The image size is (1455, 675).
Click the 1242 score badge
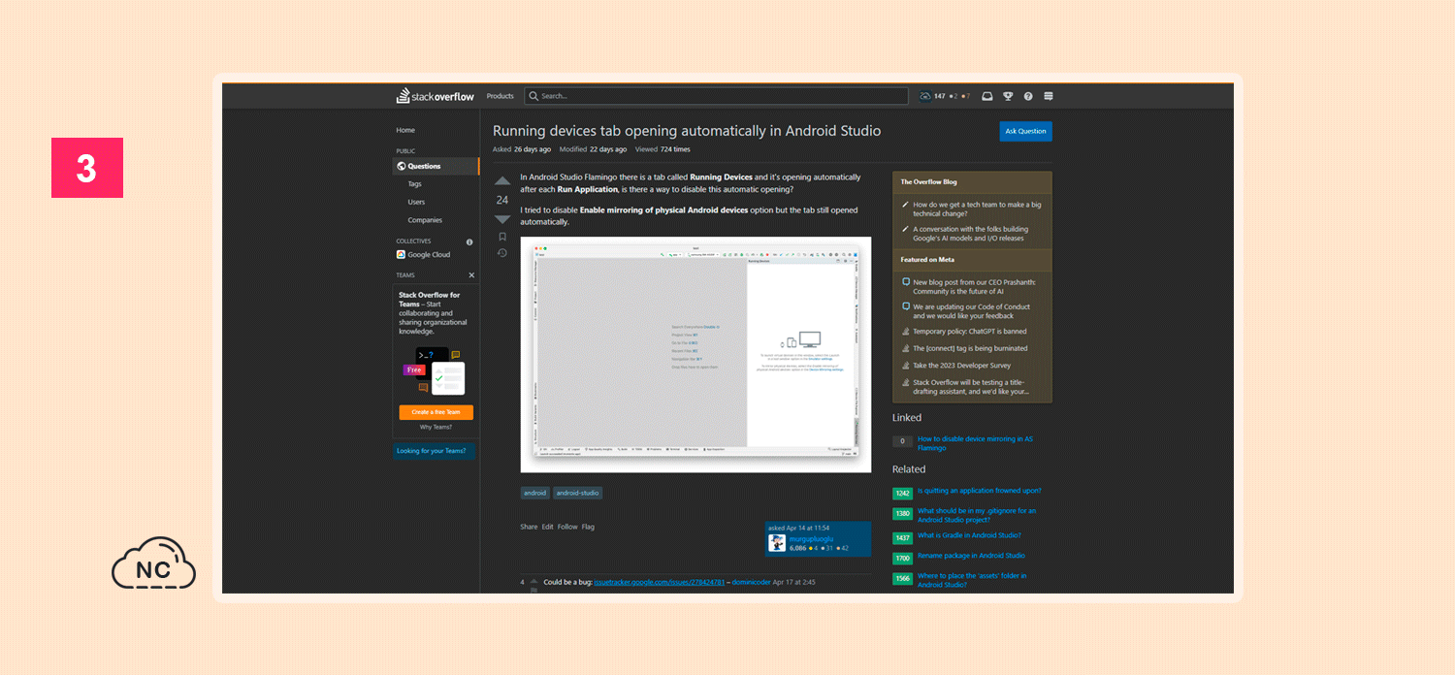click(902, 493)
